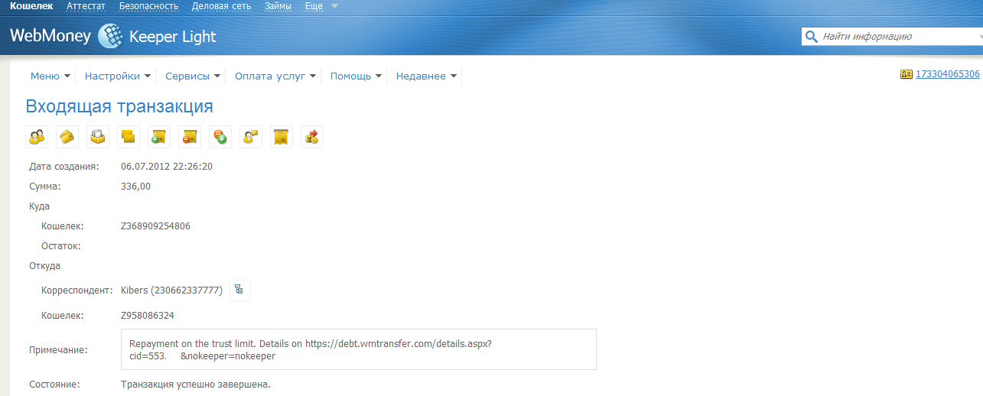
Task: Click the correspondent name Kibers (230662337777)
Action: click(x=172, y=291)
